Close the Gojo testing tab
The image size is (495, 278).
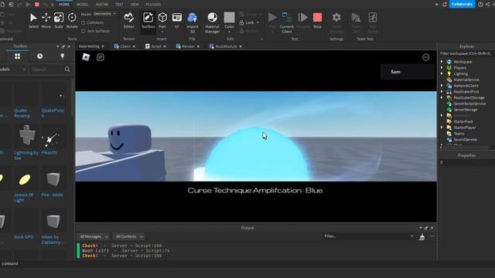tap(103, 46)
